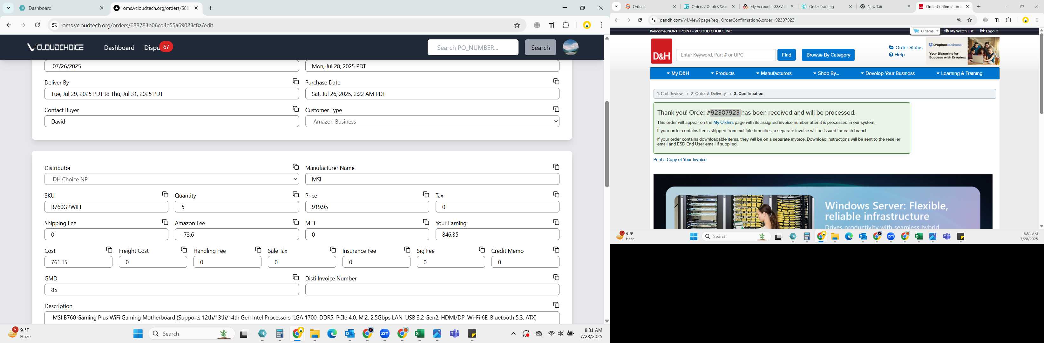Screen dimensions: 1044x343
Task: Copy the GMD value
Action: pos(295,277)
